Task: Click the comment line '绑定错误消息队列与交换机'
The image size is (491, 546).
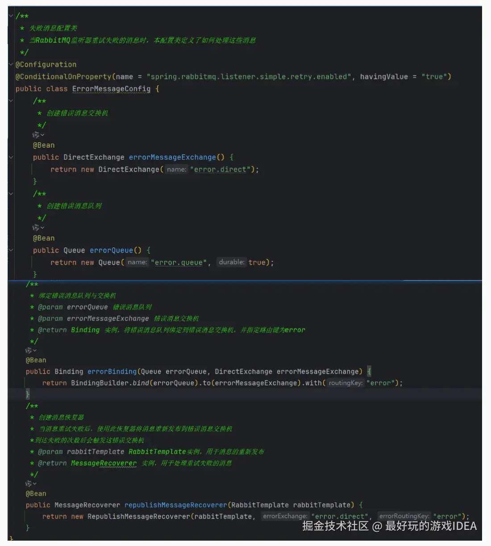Action: pyautogui.click(x=77, y=295)
